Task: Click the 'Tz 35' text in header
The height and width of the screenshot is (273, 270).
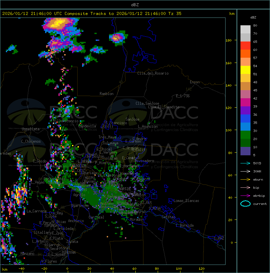Action: click(175, 13)
